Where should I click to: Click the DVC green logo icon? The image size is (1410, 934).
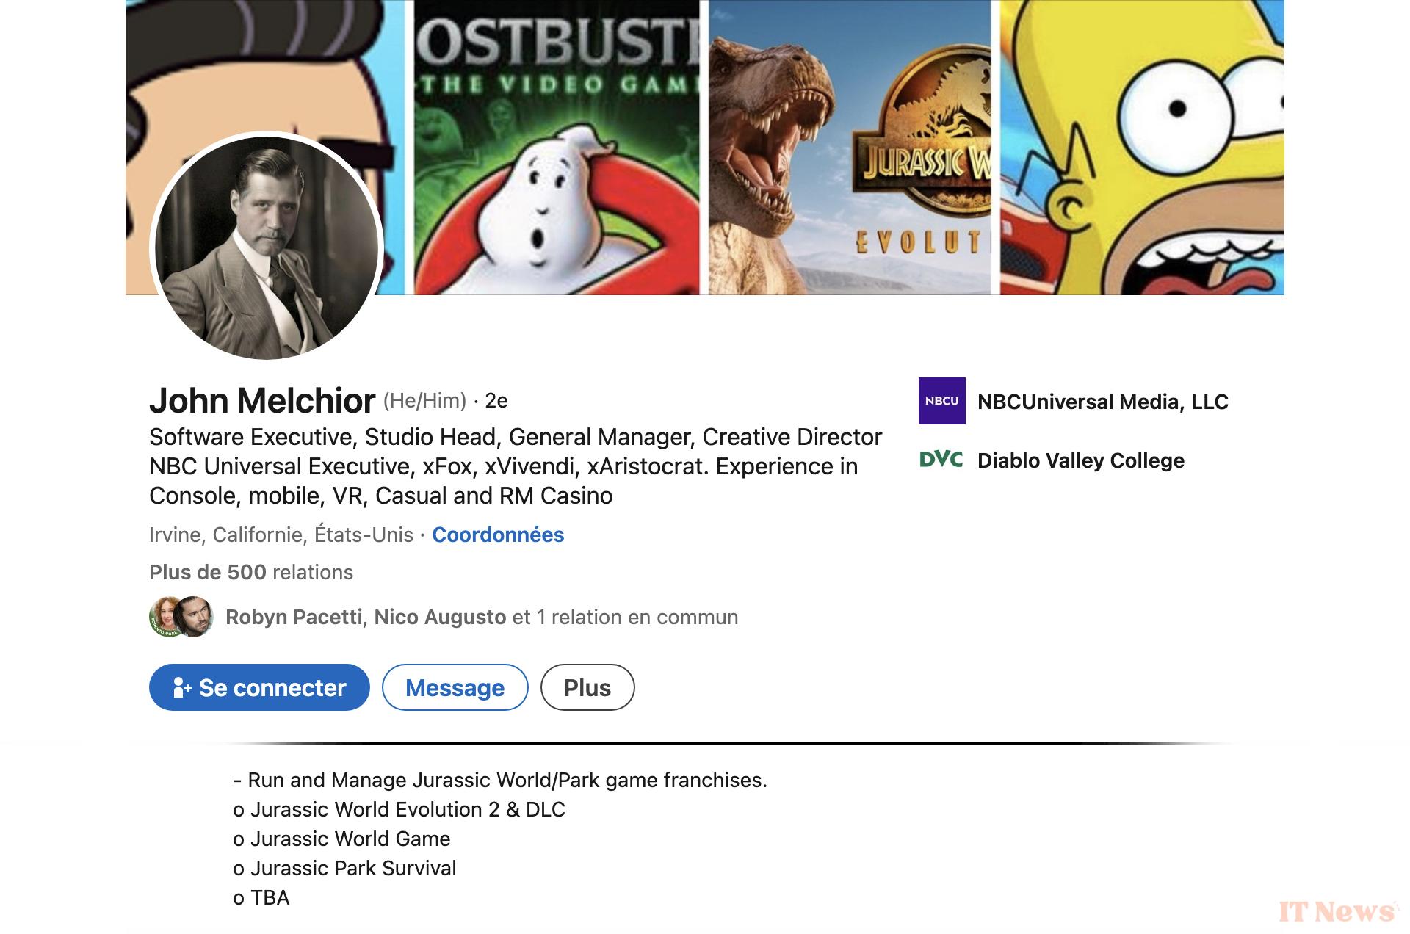pos(941,460)
